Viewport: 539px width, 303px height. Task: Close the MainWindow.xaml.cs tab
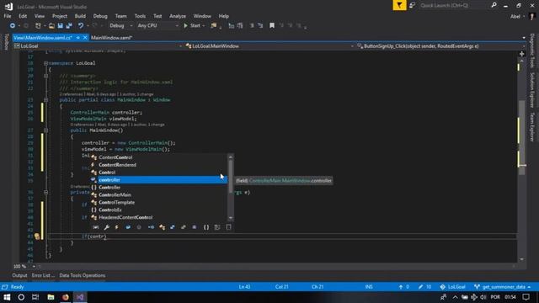(85, 38)
